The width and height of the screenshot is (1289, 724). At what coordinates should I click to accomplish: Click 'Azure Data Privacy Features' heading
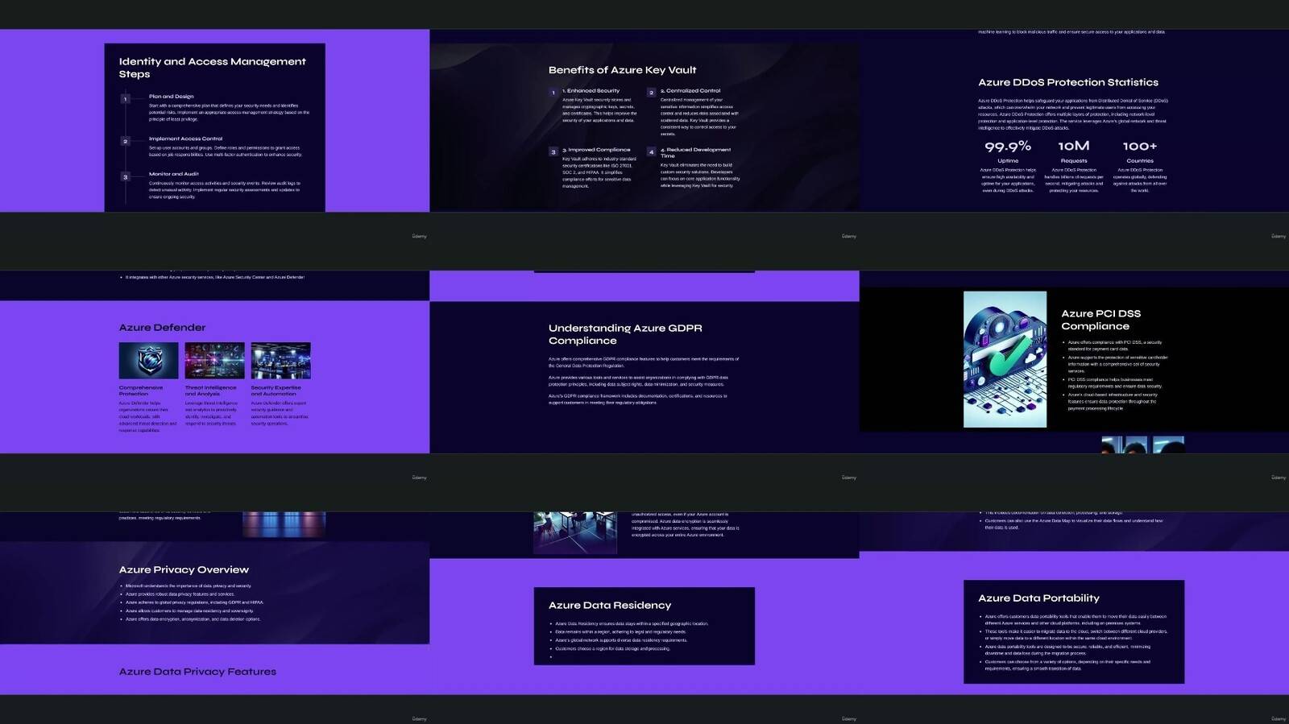click(x=197, y=672)
